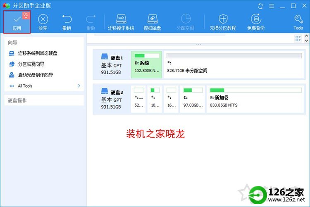Open bootable disc wizard (启动光盘制作向导)
This screenshot has width=310, height=207.
[x=31, y=75]
